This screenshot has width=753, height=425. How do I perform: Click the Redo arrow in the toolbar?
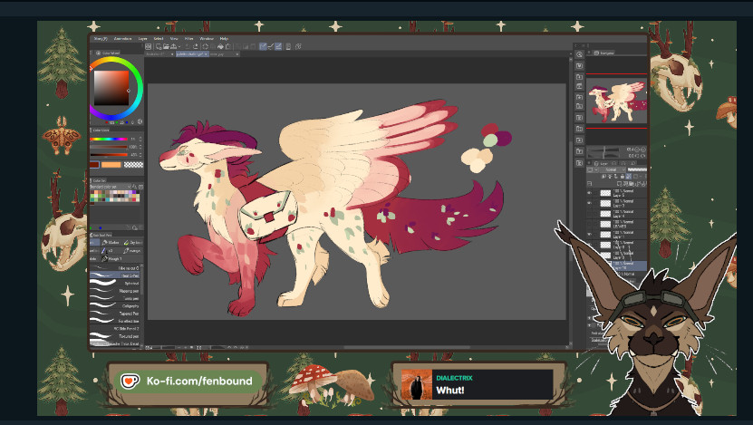196,46
